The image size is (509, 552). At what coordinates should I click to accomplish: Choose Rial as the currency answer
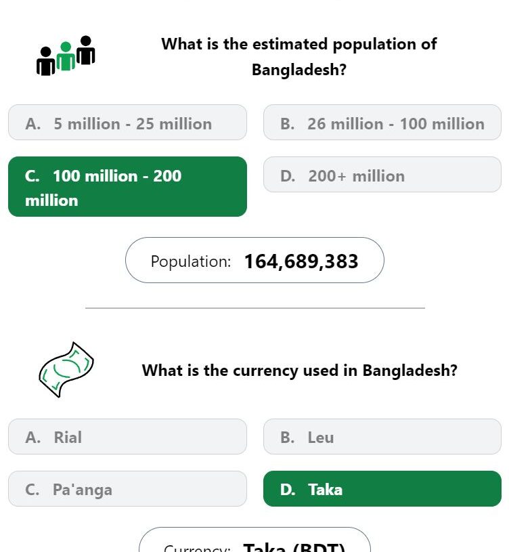[127, 437]
